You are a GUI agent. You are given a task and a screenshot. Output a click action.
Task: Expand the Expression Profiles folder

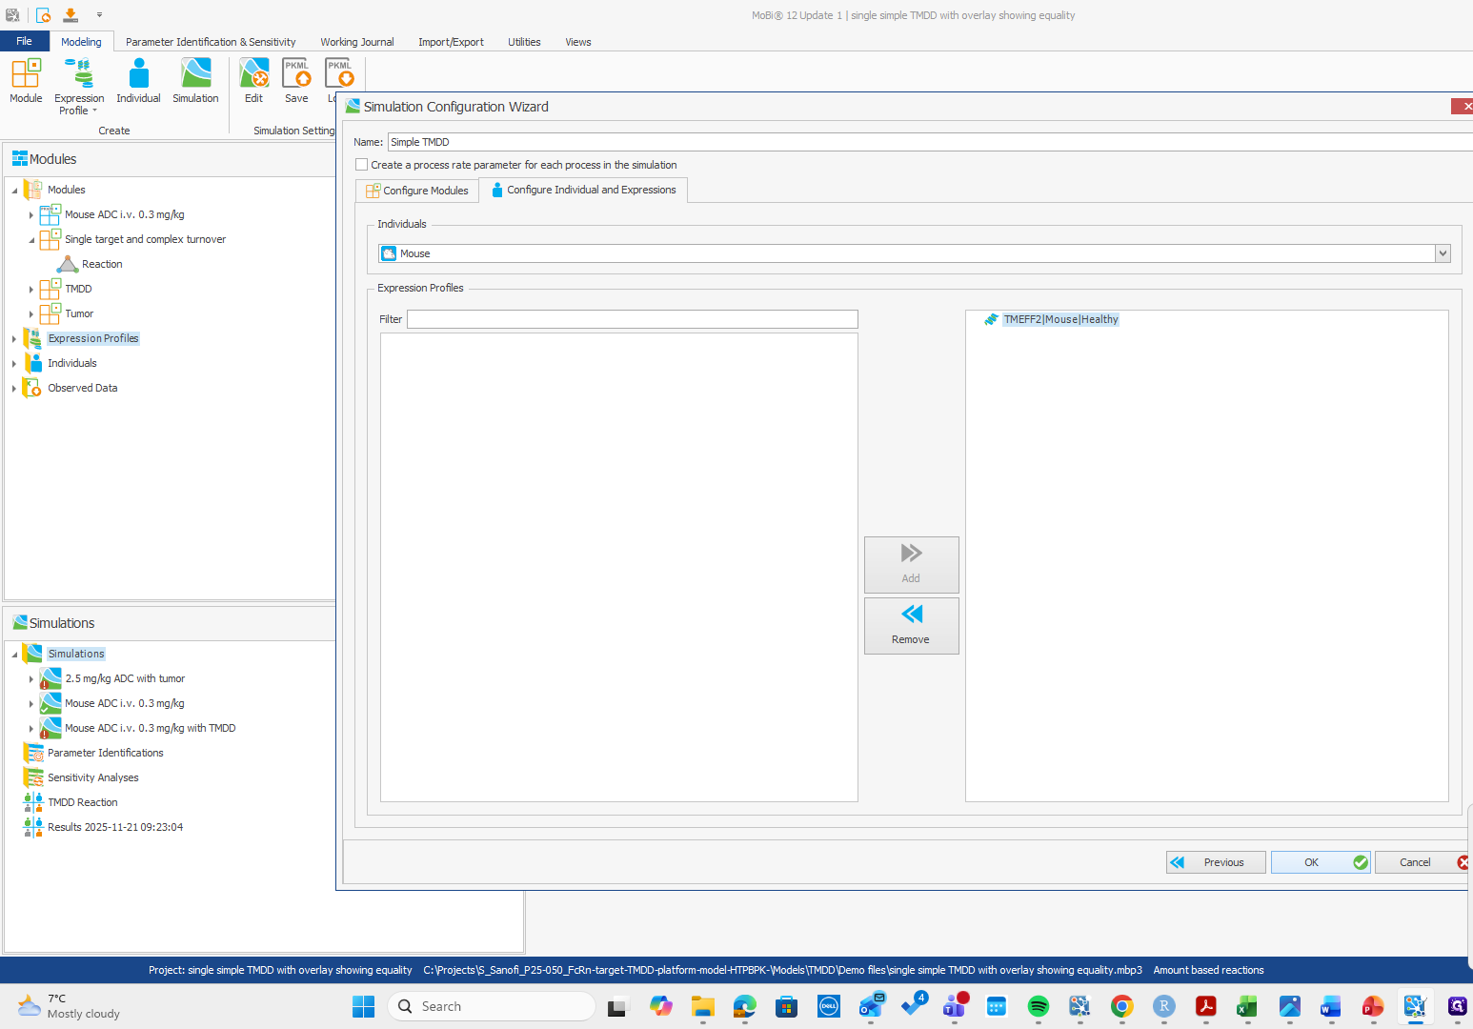coord(14,338)
